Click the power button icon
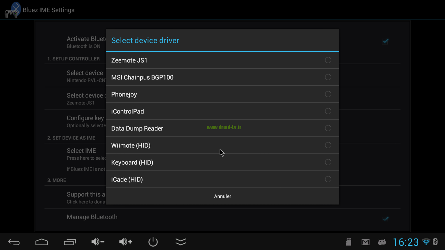 153,242
